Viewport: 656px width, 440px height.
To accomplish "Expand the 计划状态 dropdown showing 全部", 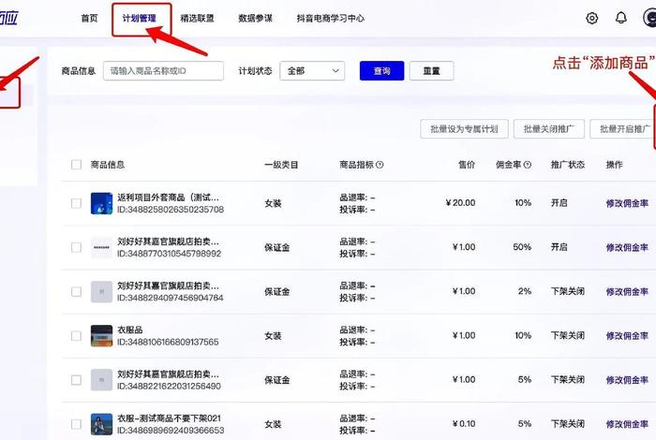I will click(x=312, y=70).
